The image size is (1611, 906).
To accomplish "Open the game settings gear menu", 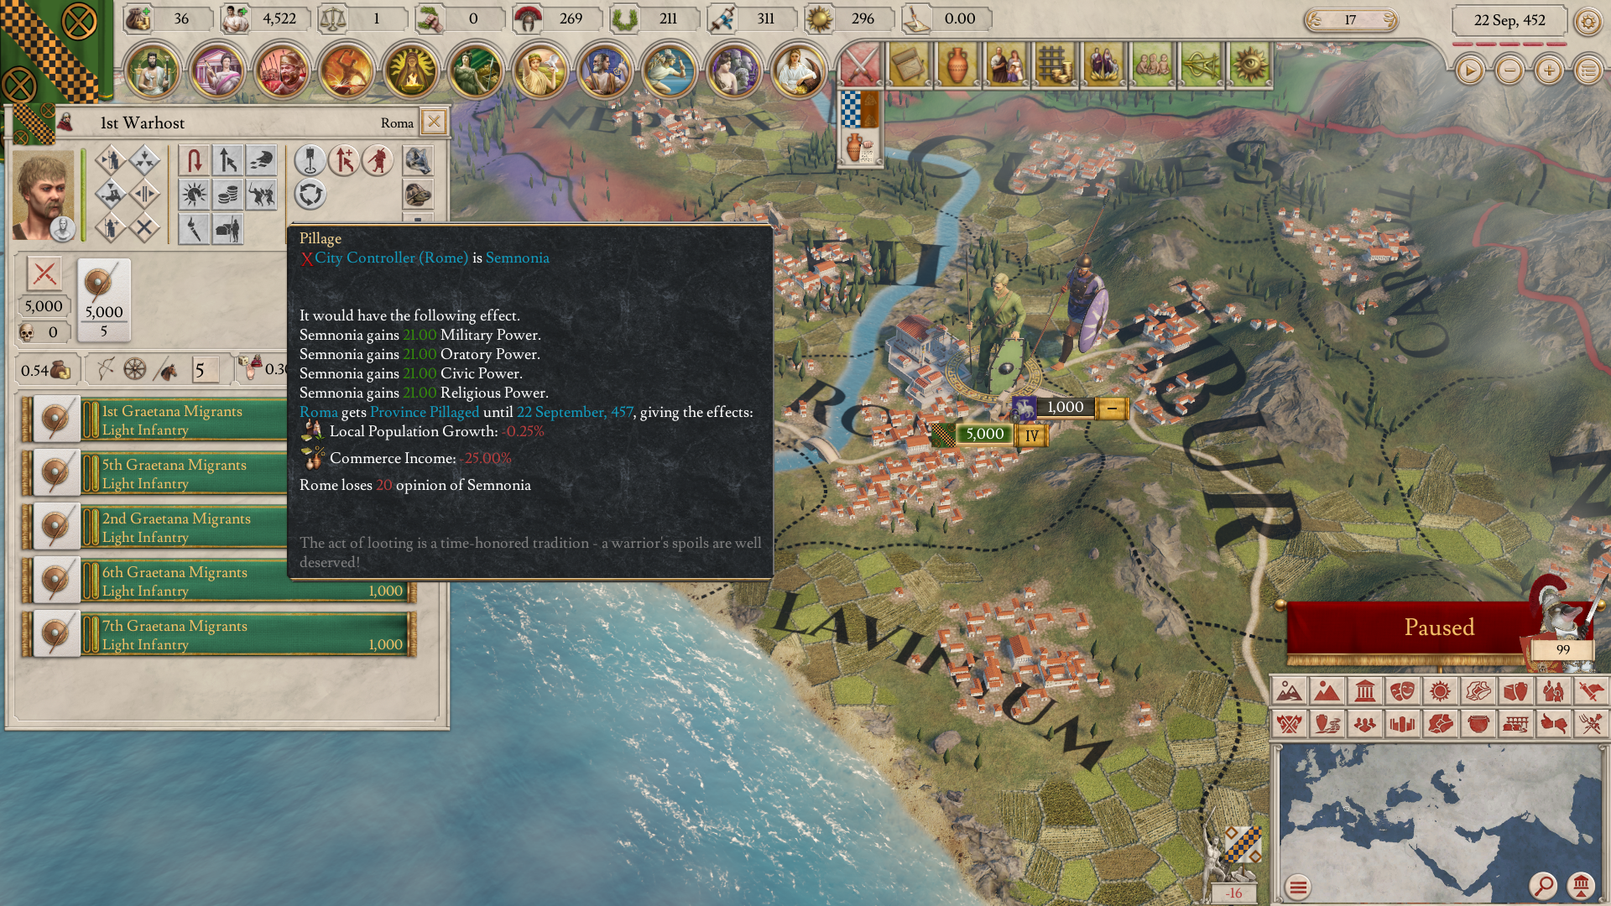I will pos(1588,21).
